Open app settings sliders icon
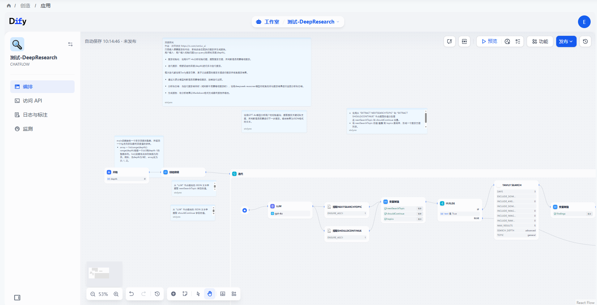This screenshot has width=597, height=305. [70, 44]
